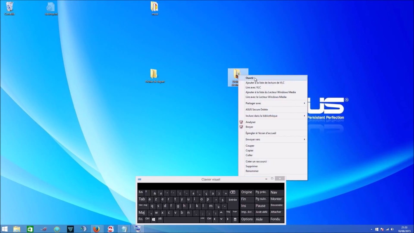The height and width of the screenshot is (233, 414).
Task: Open the keyboard Options button
Action: (247, 219)
